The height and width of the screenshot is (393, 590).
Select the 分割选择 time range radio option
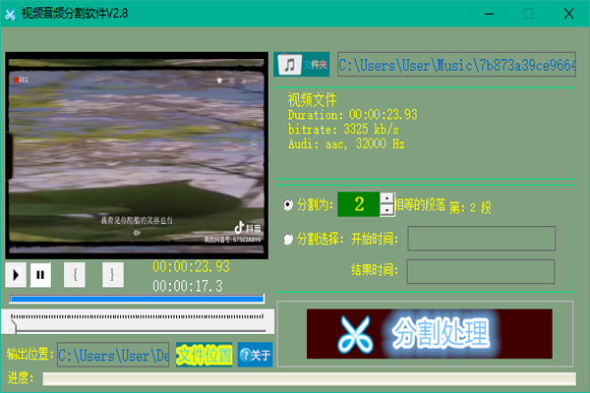tap(287, 238)
